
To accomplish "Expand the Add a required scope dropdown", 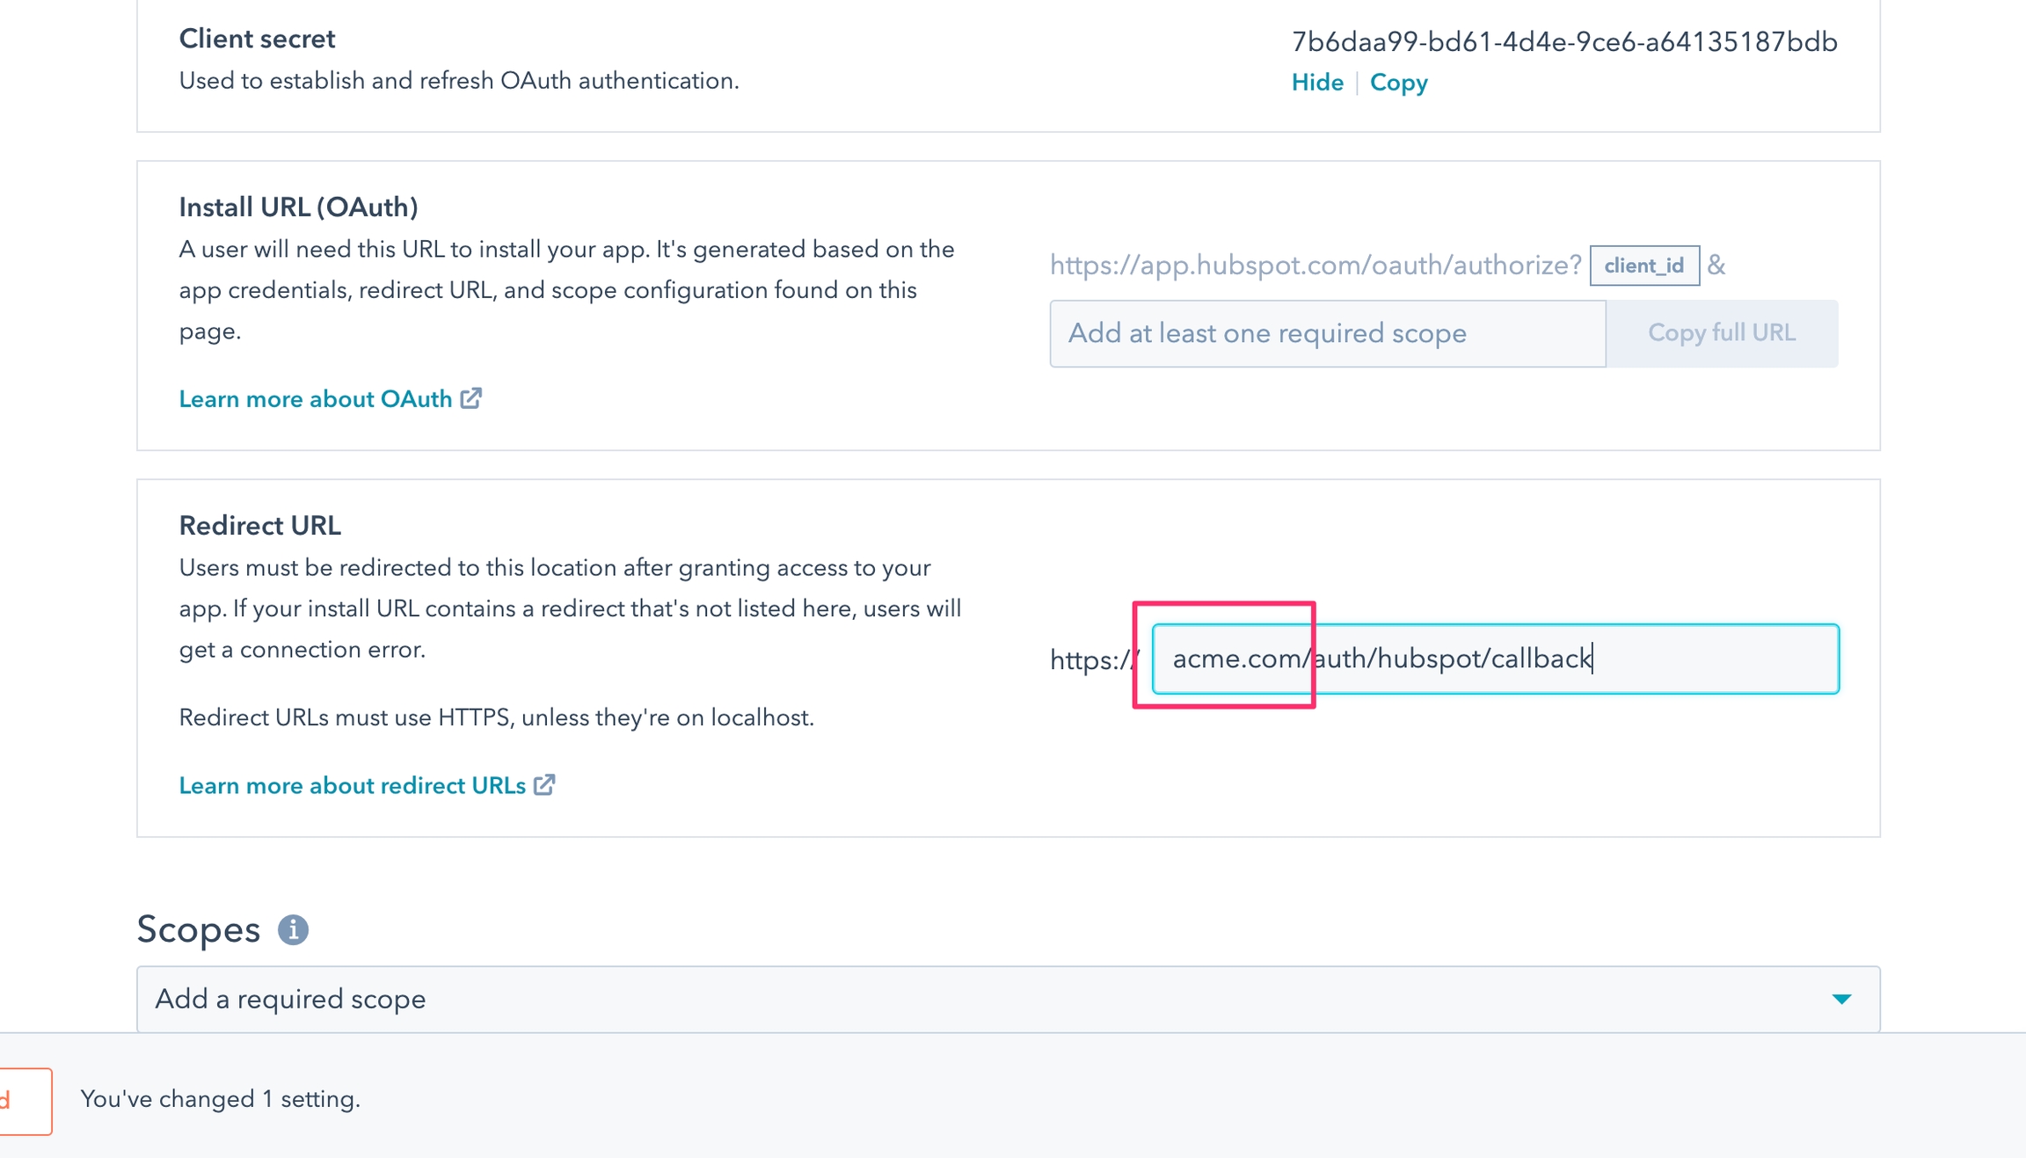I will coord(1007,999).
